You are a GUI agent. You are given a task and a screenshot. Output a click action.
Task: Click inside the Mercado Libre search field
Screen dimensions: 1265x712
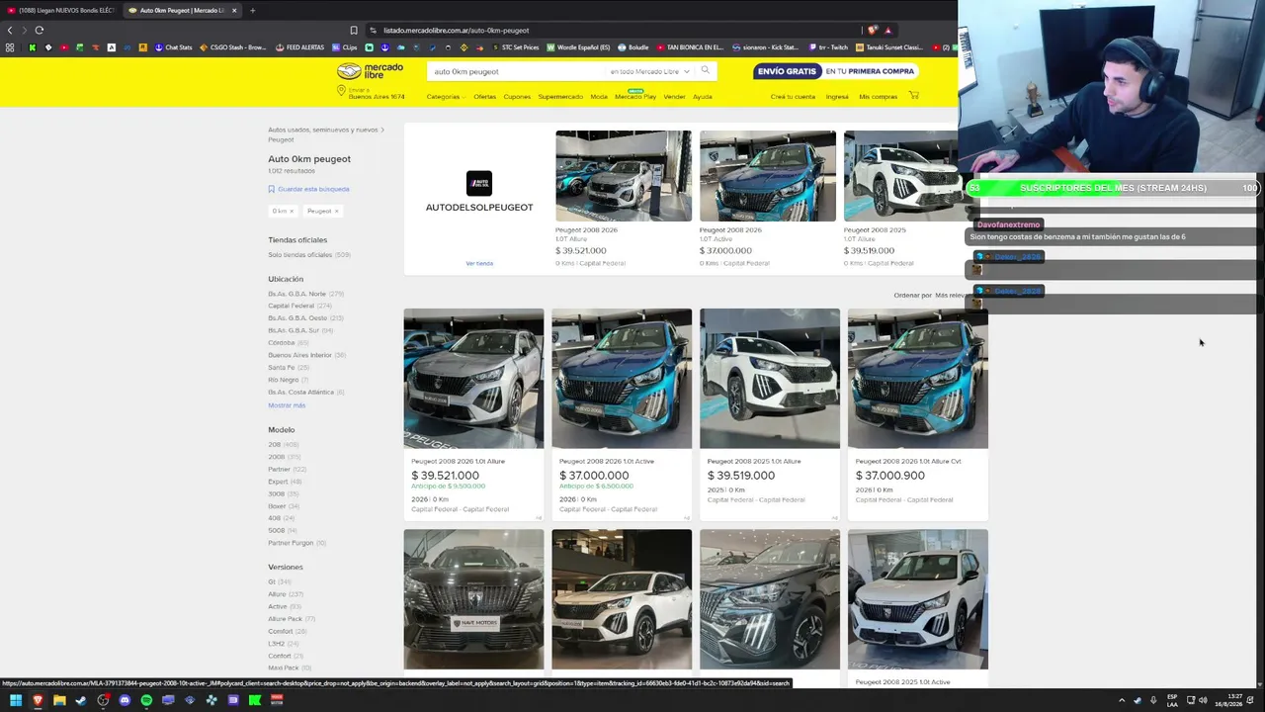516,71
